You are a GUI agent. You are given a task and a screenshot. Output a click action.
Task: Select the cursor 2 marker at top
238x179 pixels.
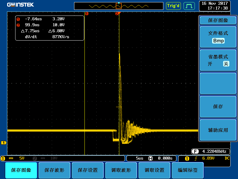[x=117, y=14]
